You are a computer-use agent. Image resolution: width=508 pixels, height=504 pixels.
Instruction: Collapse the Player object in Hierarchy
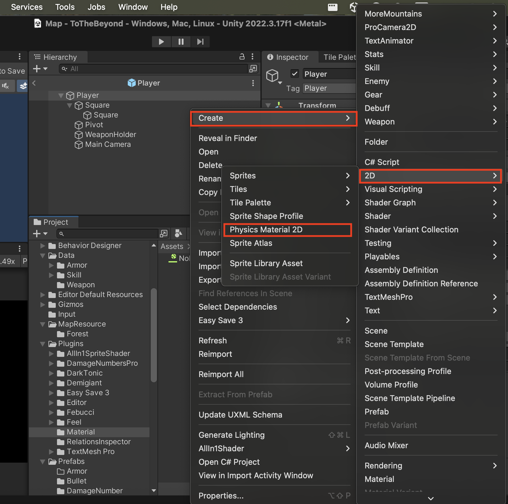tap(61, 96)
